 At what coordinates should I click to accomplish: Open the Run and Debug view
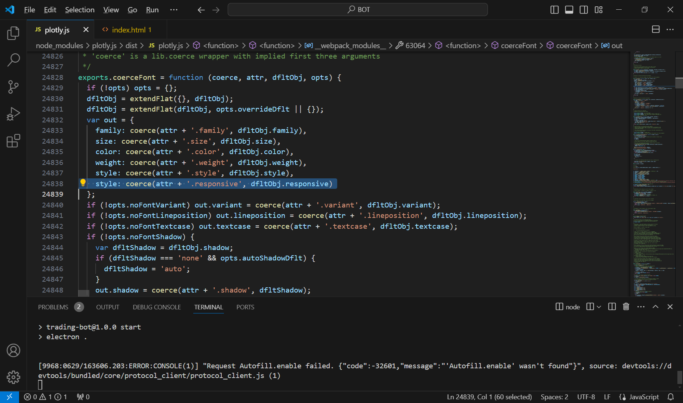tap(13, 114)
